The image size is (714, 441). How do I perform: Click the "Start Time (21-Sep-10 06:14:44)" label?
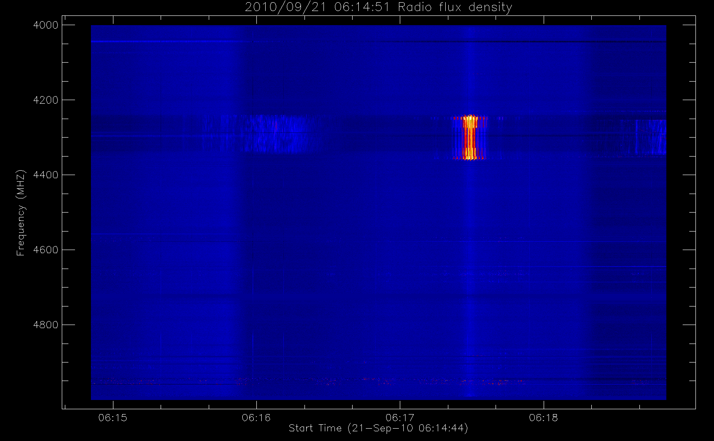378,428
